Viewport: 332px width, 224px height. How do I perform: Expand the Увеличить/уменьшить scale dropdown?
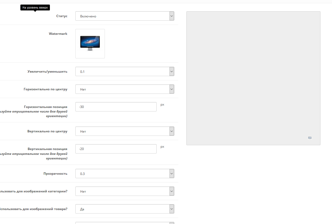pos(125,72)
